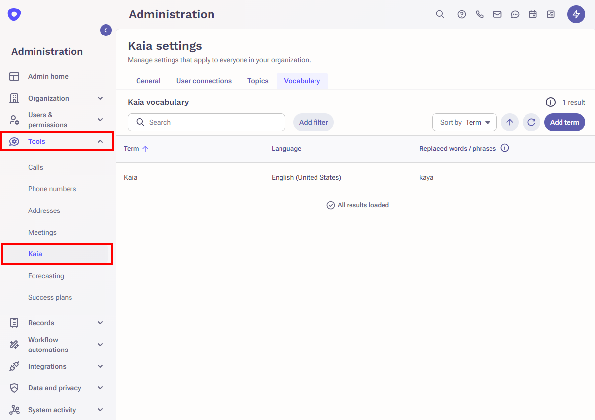Viewport: 595px width, 420px height.
Task: Toggle sort direction with the arrow button
Action: (x=509, y=122)
